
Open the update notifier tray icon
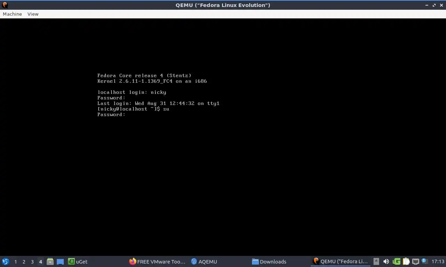click(424, 261)
